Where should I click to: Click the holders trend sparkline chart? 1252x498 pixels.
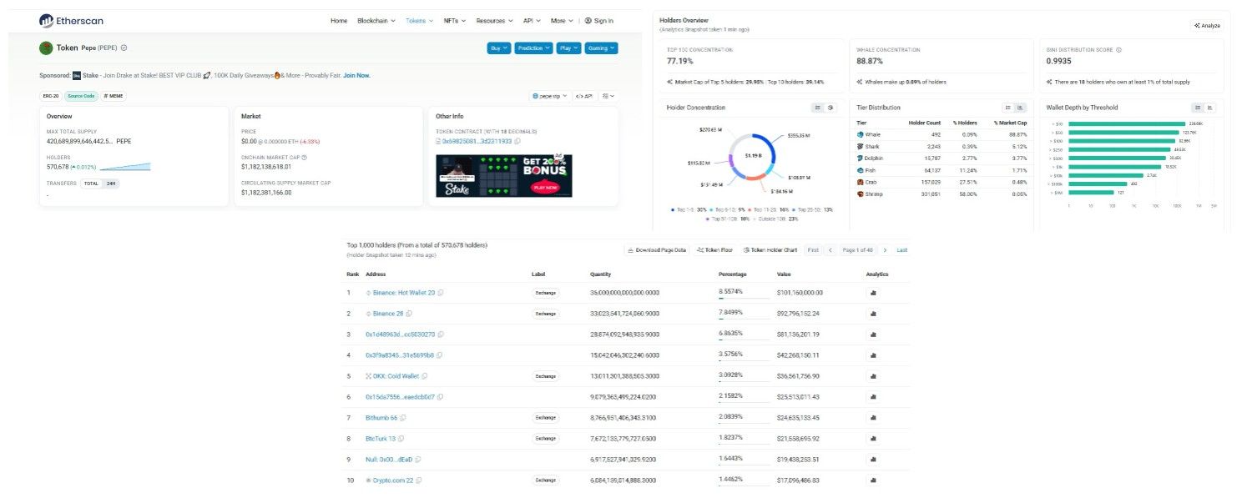[125, 167]
